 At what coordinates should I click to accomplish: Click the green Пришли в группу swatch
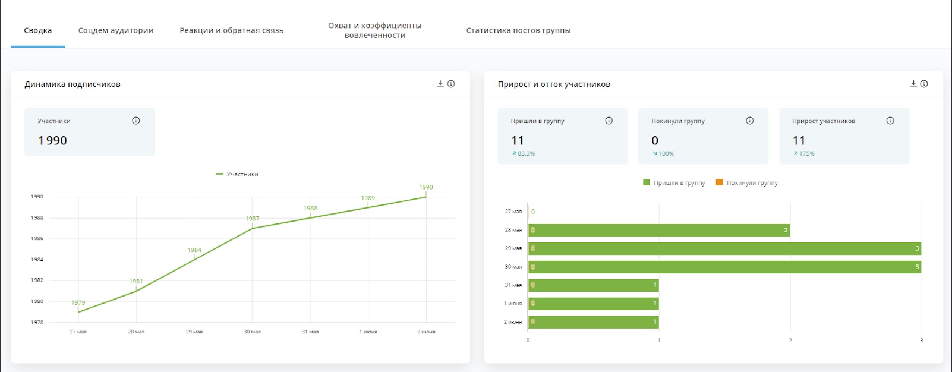pyautogui.click(x=647, y=182)
